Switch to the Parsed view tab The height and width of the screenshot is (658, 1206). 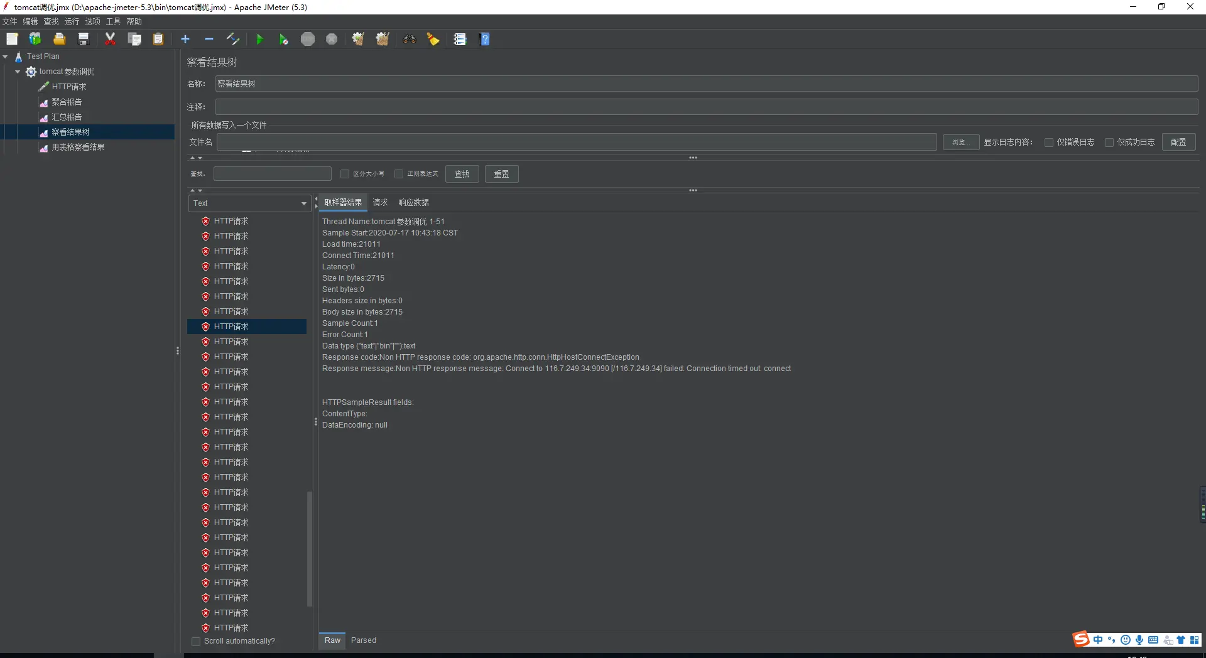(364, 640)
